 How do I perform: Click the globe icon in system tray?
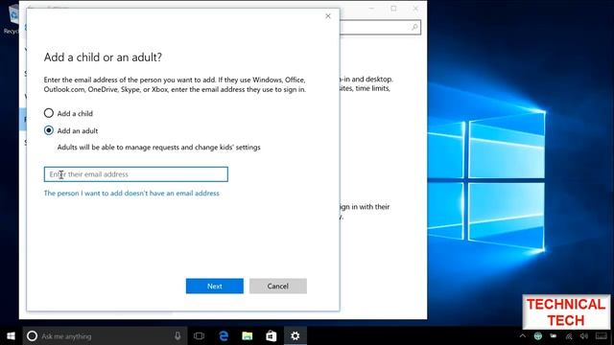[538, 336]
